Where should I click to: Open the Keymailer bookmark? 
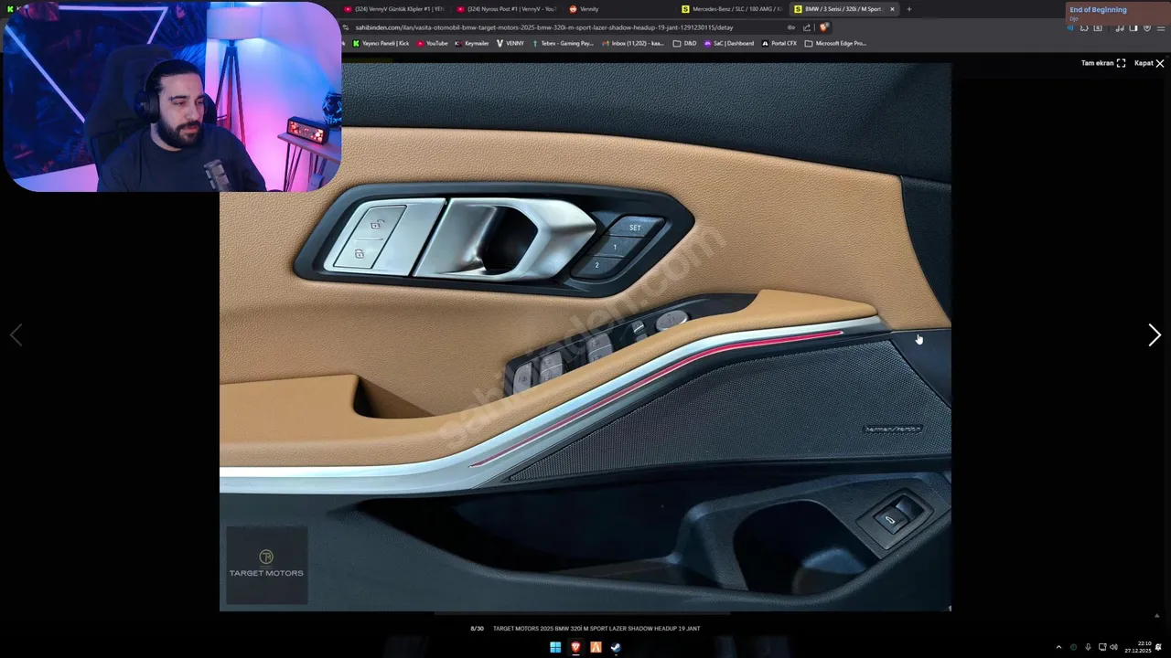472,43
